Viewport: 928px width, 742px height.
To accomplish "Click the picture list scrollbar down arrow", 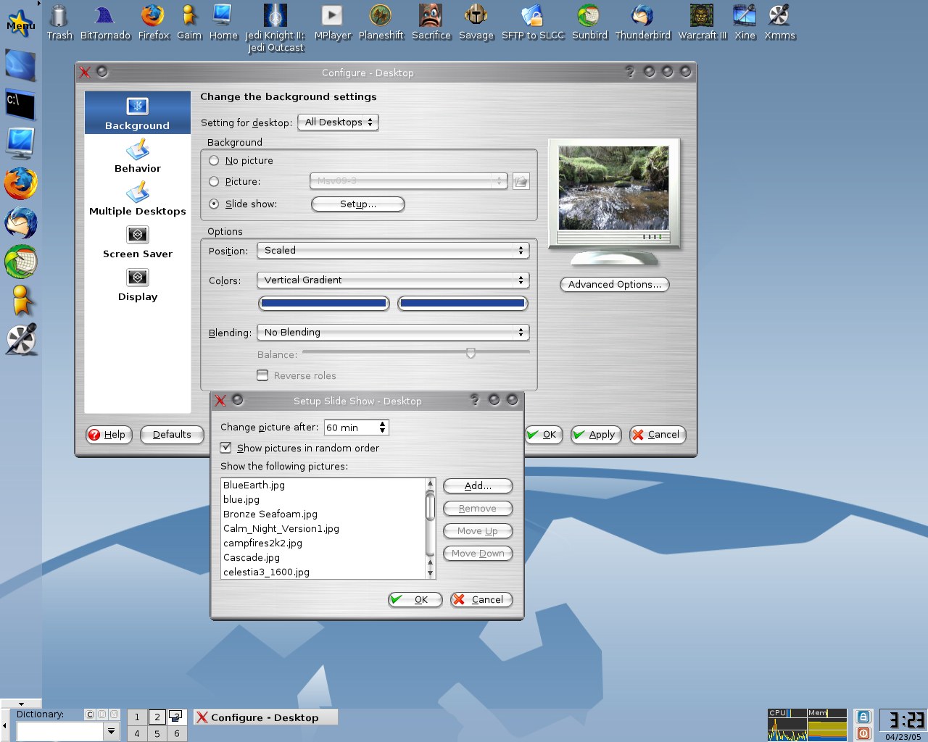I will pyautogui.click(x=431, y=572).
